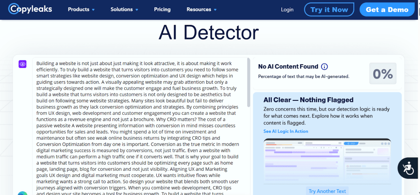Screen dimensions: 420x195
Task: Click the text panel's vertical scrollbar
Action: point(249,82)
